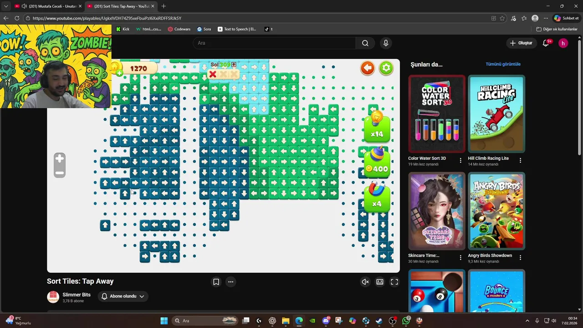
Task: Open the Color Water Sort 3D thumbnail
Action: click(437, 114)
